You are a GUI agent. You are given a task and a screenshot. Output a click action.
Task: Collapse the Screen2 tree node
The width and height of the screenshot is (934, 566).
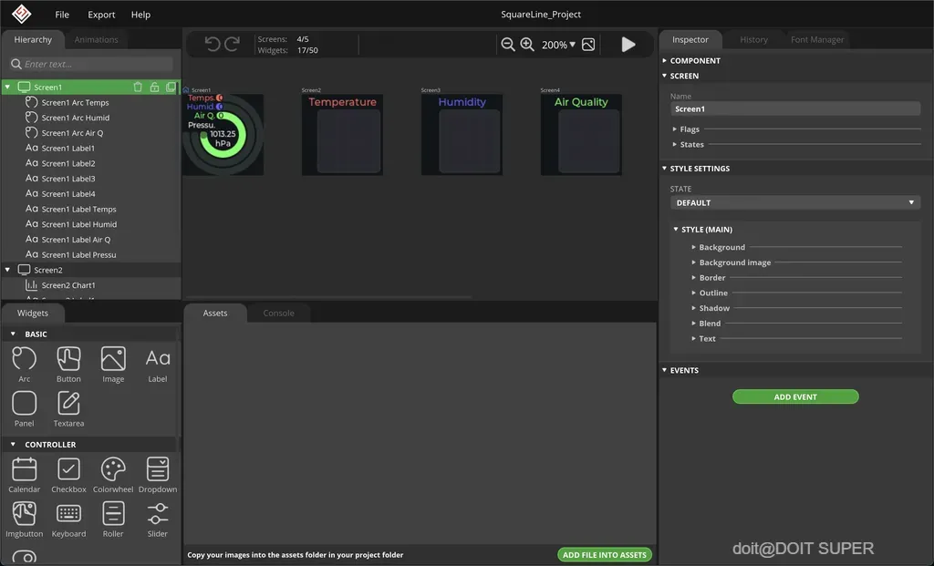pyautogui.click(x=7, y=270)
